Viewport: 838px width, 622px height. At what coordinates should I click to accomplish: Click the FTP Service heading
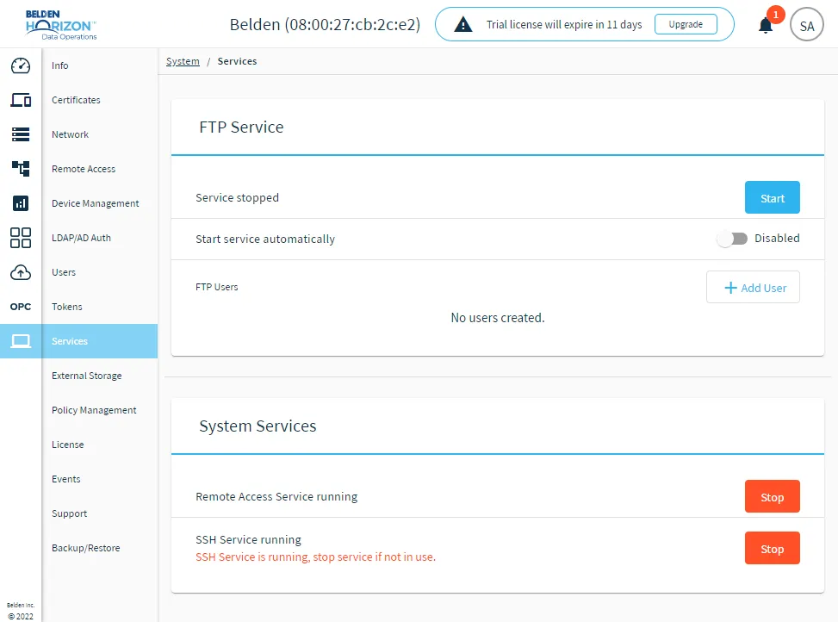241,128
